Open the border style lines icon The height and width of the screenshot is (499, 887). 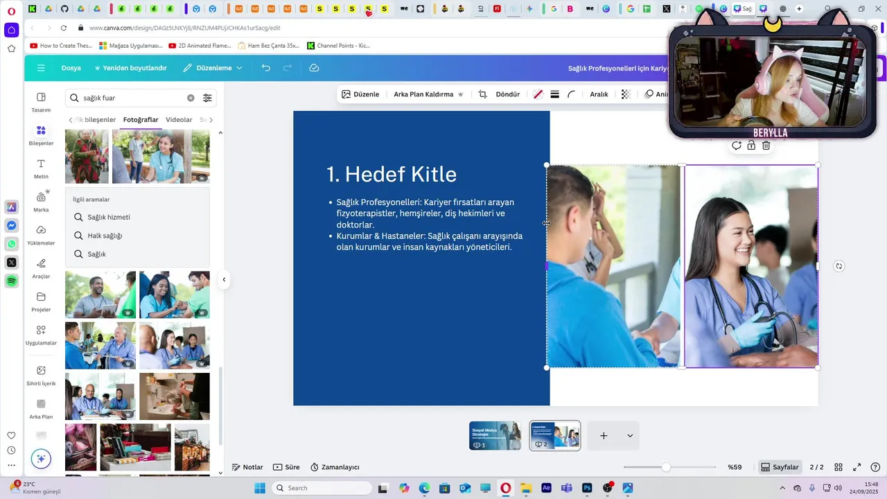pyautogui.click(x=555, y=94)
